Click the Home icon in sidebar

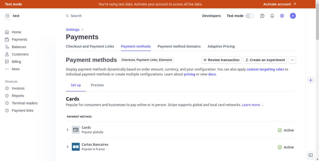pyautogui.click(x=7, y=32)
